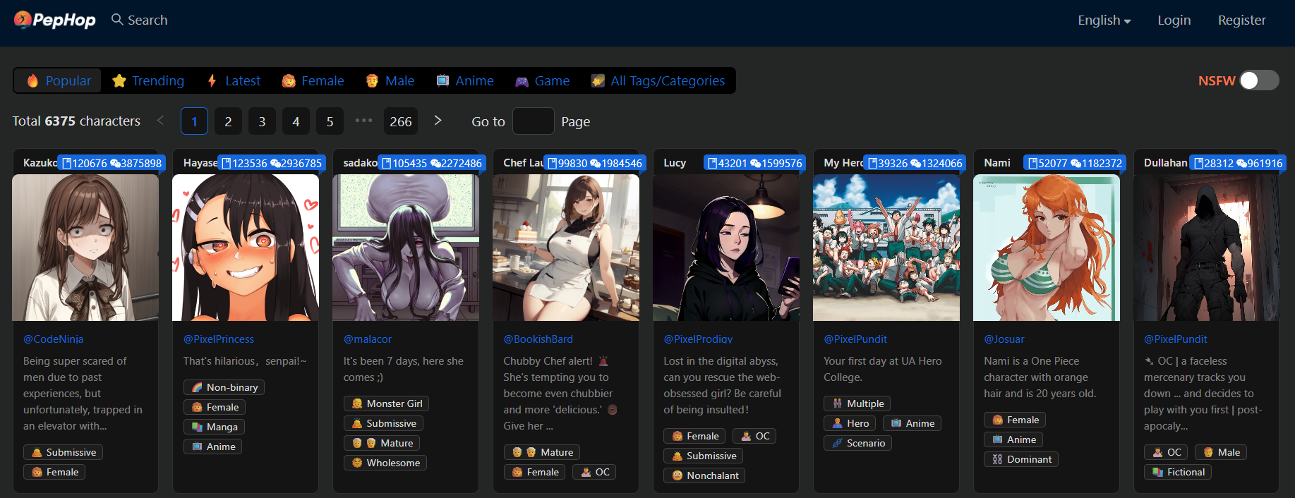The image size is (1295, 498).
Task: Click Submissive tag on Kazuko card
Action: (63, 452)
